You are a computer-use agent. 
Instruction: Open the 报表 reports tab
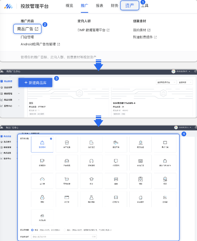click(99, 6)
